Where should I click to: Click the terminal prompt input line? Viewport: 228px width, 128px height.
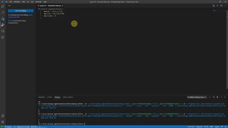(62, 124)
